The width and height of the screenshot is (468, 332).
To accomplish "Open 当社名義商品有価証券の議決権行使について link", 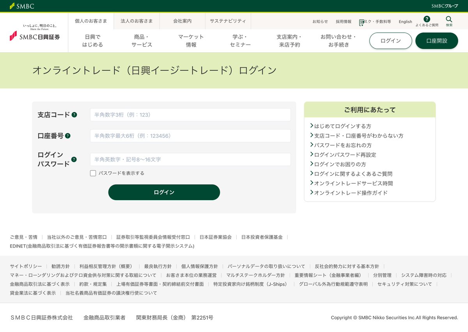I will coord(111,293).
